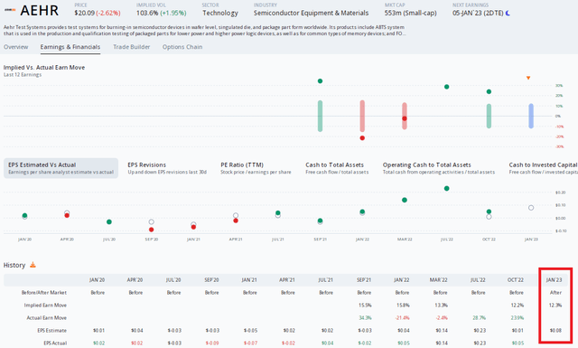Image resolution: width=578 pixels, height=348 pixels.
Task: Click the $0.08 EPS estimate for JAN'23
Action: (555, 330)
